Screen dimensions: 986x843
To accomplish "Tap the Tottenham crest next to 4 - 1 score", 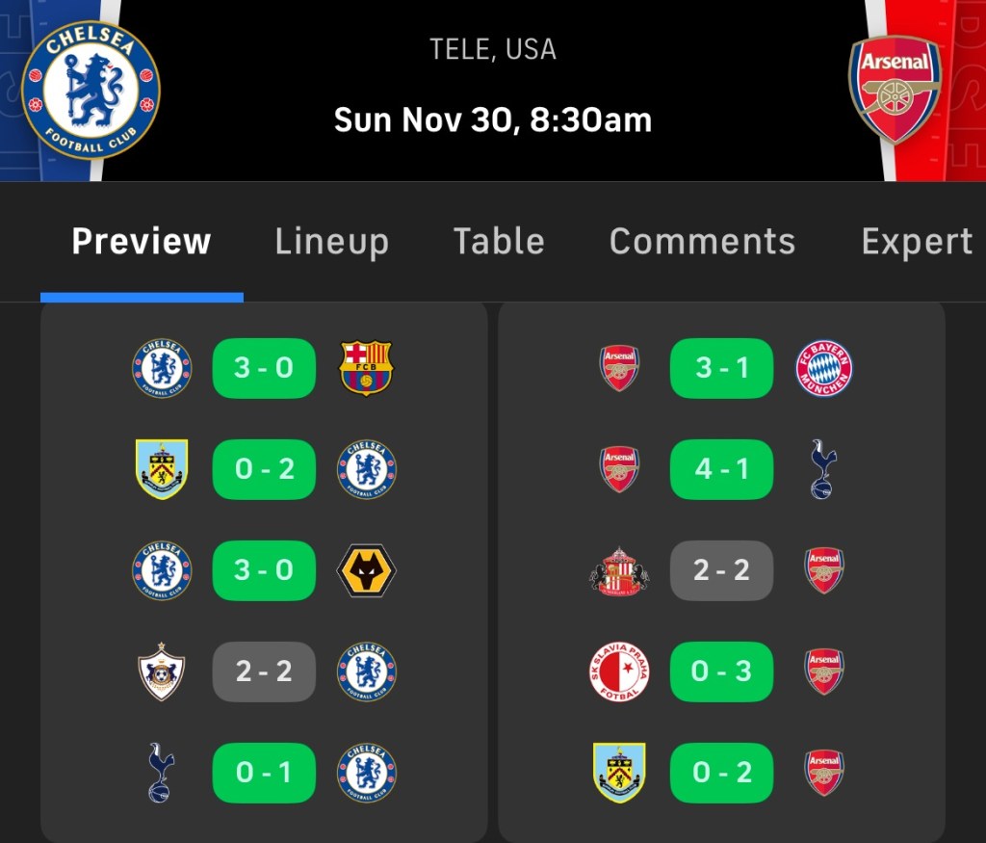I will tap(824, 469).
